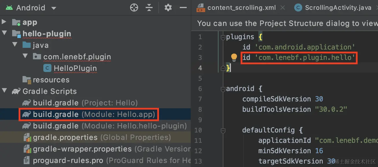Select the hello-plugin module folder icon
378x167 pixels.
16,34
